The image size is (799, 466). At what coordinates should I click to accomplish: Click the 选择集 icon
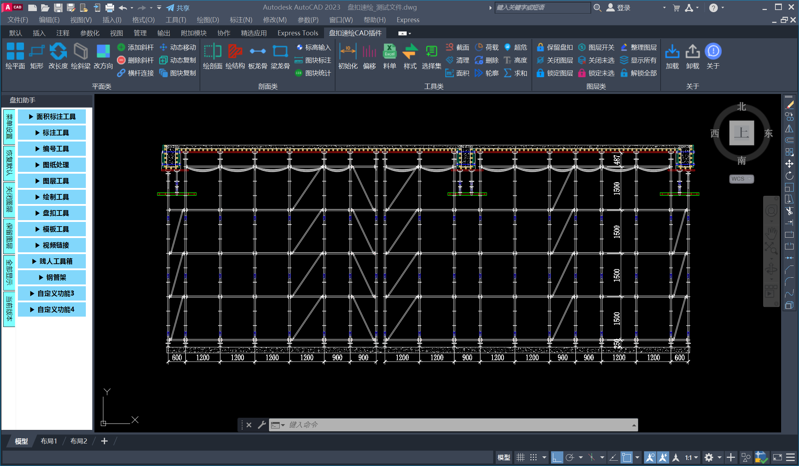click(432, 51)
